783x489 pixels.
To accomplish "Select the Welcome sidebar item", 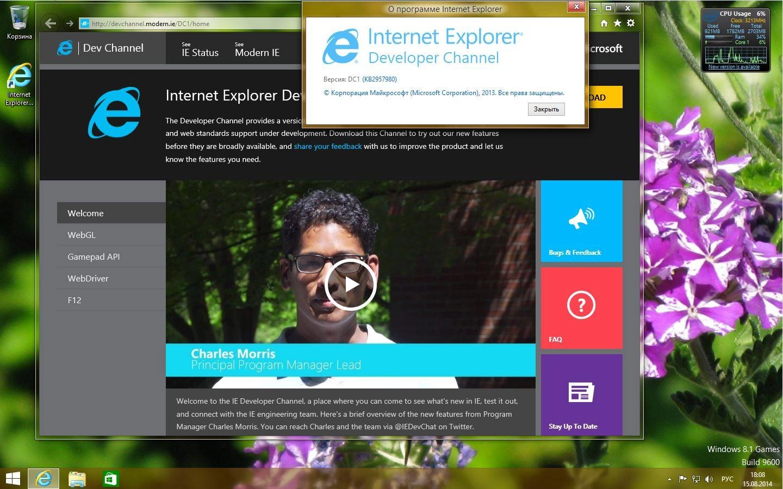I will coord(111,213).
